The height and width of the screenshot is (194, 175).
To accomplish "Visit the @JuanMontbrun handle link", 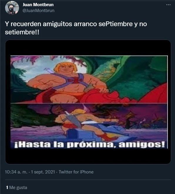I will pyautogui.click(x=38, y=11).
